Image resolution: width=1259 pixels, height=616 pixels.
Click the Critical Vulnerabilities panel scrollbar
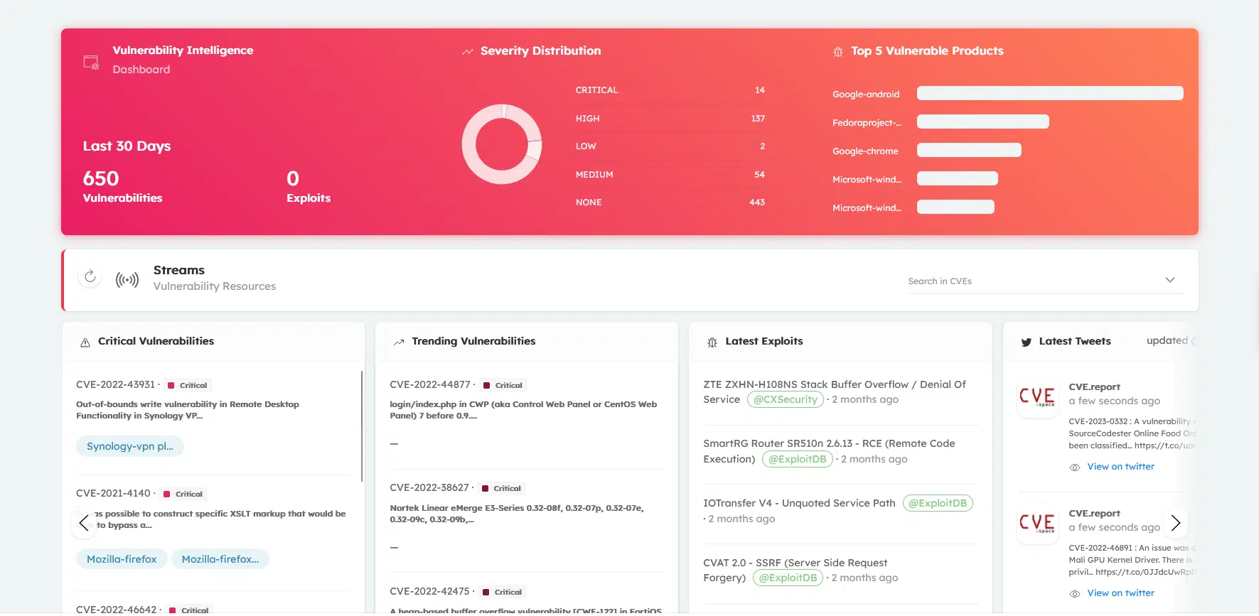tap(362, 426)
